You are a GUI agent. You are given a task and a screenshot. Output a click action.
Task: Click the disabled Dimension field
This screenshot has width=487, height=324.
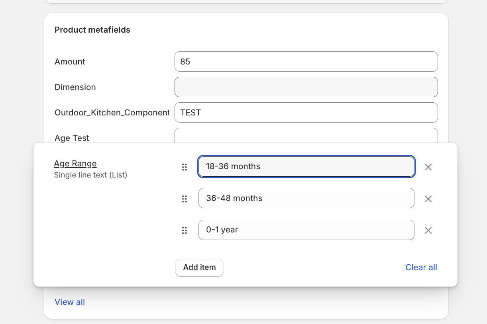tap(306, 87)
